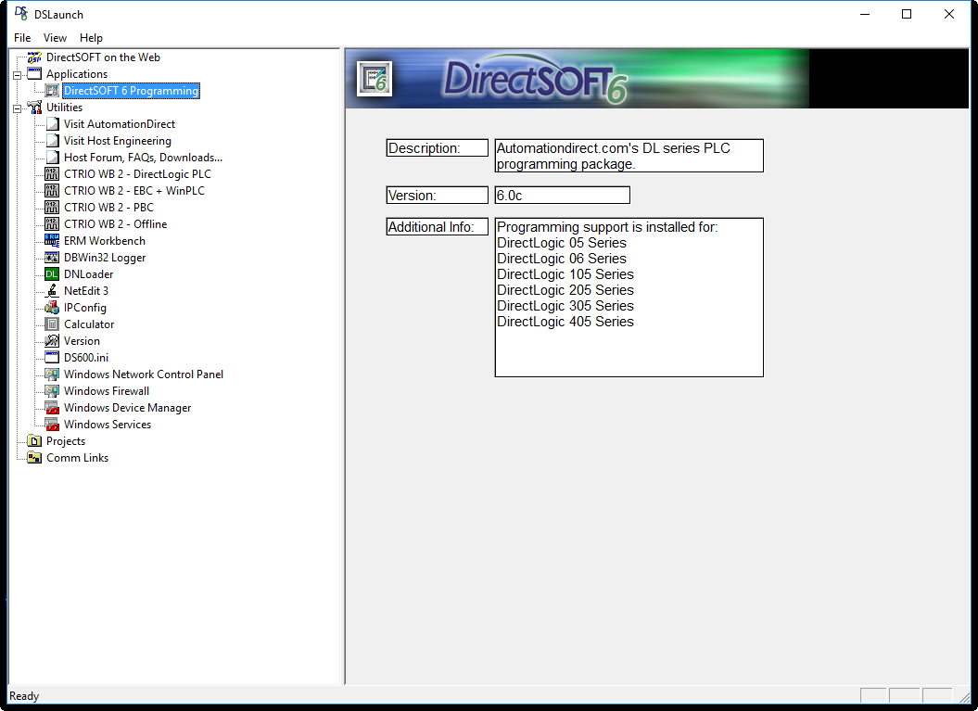This screenshot has width=978, height=711.
Task: Click the Comm Links folder icon
Action: coord(34,458)
